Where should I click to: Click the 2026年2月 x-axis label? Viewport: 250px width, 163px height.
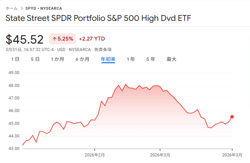pyautogui.click(x=95, y=155)
